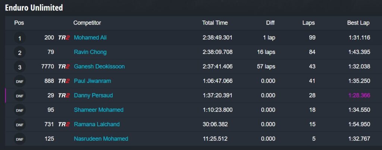
Task: Sort by Total Time column header
Action: [x=215, y=23]
